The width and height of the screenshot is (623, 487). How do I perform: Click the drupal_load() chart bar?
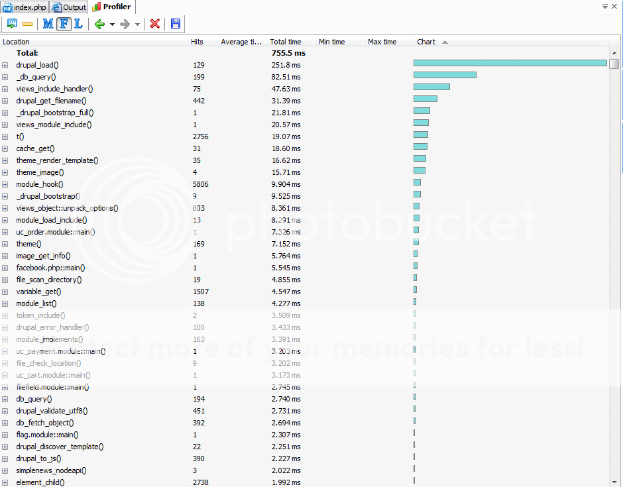pyautogui.click(x=510, y=62)
